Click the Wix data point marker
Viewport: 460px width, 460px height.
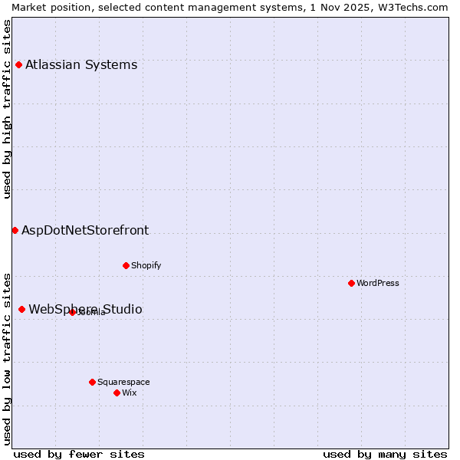tap(117, 393)
